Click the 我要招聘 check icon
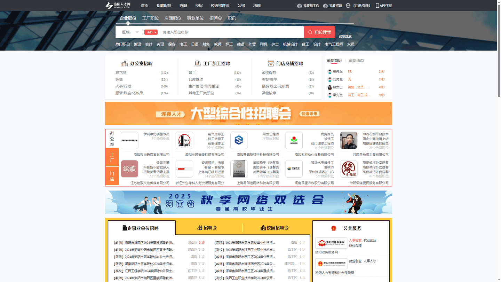Viewport: 501px width, 282px height. coord(325,6)
